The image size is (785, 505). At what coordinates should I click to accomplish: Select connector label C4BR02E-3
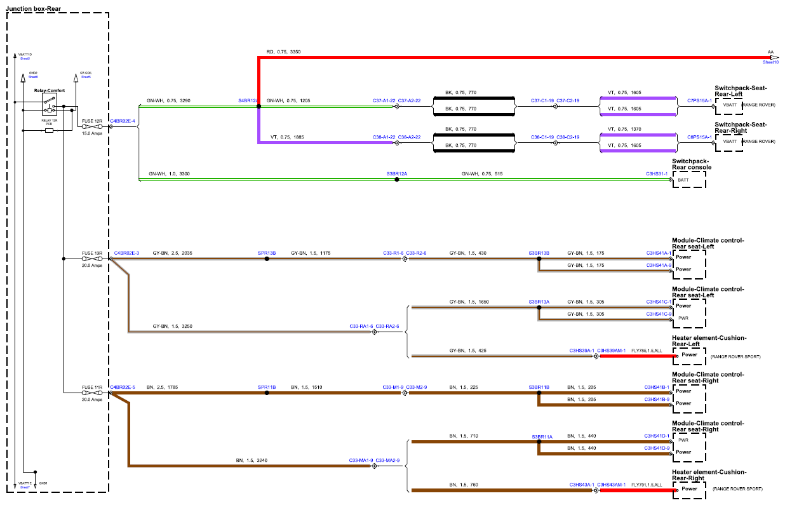pos(126,253)
